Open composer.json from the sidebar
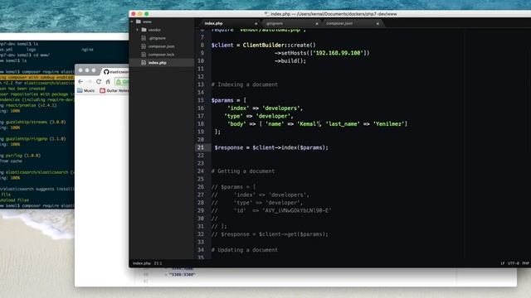The image size is (531, 298). [161, 46]
